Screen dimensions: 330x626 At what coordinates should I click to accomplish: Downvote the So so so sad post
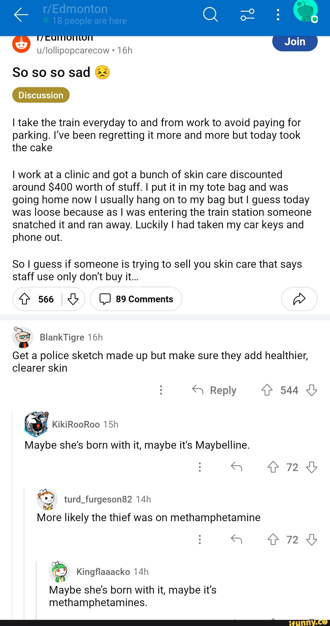pyautogui.click(x=73, y=299)
